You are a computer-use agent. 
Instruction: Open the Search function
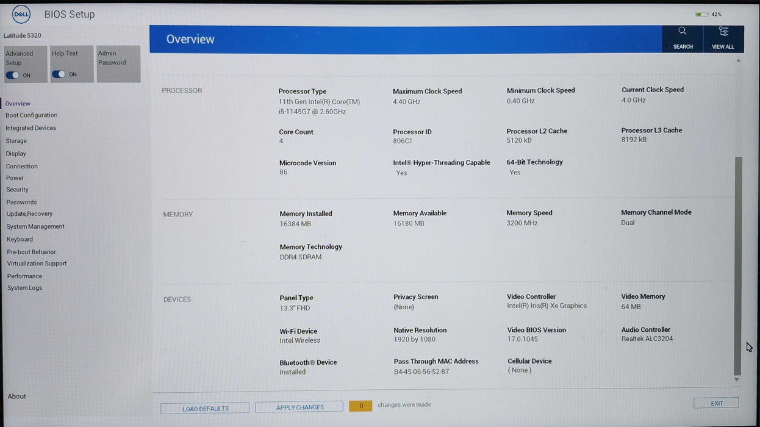pos(682,37)
